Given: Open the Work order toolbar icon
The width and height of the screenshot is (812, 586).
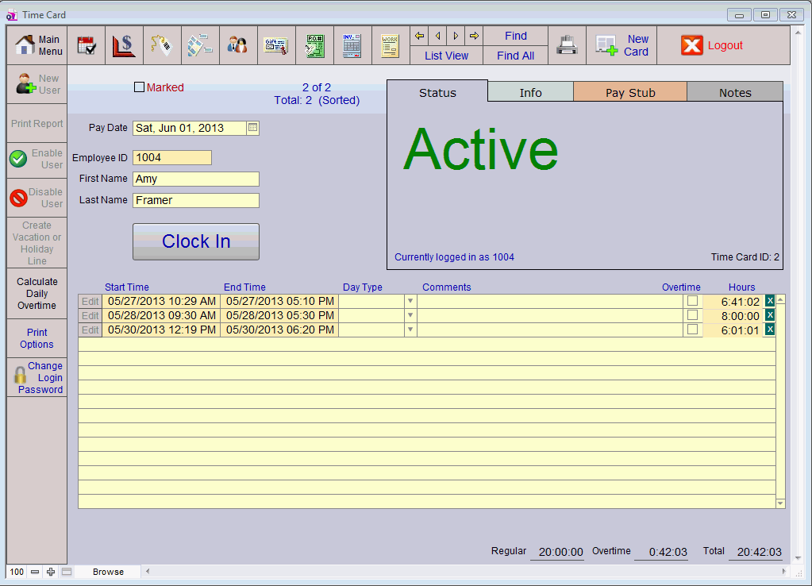Looking at the screenshot, I should [x=390, y=45].
